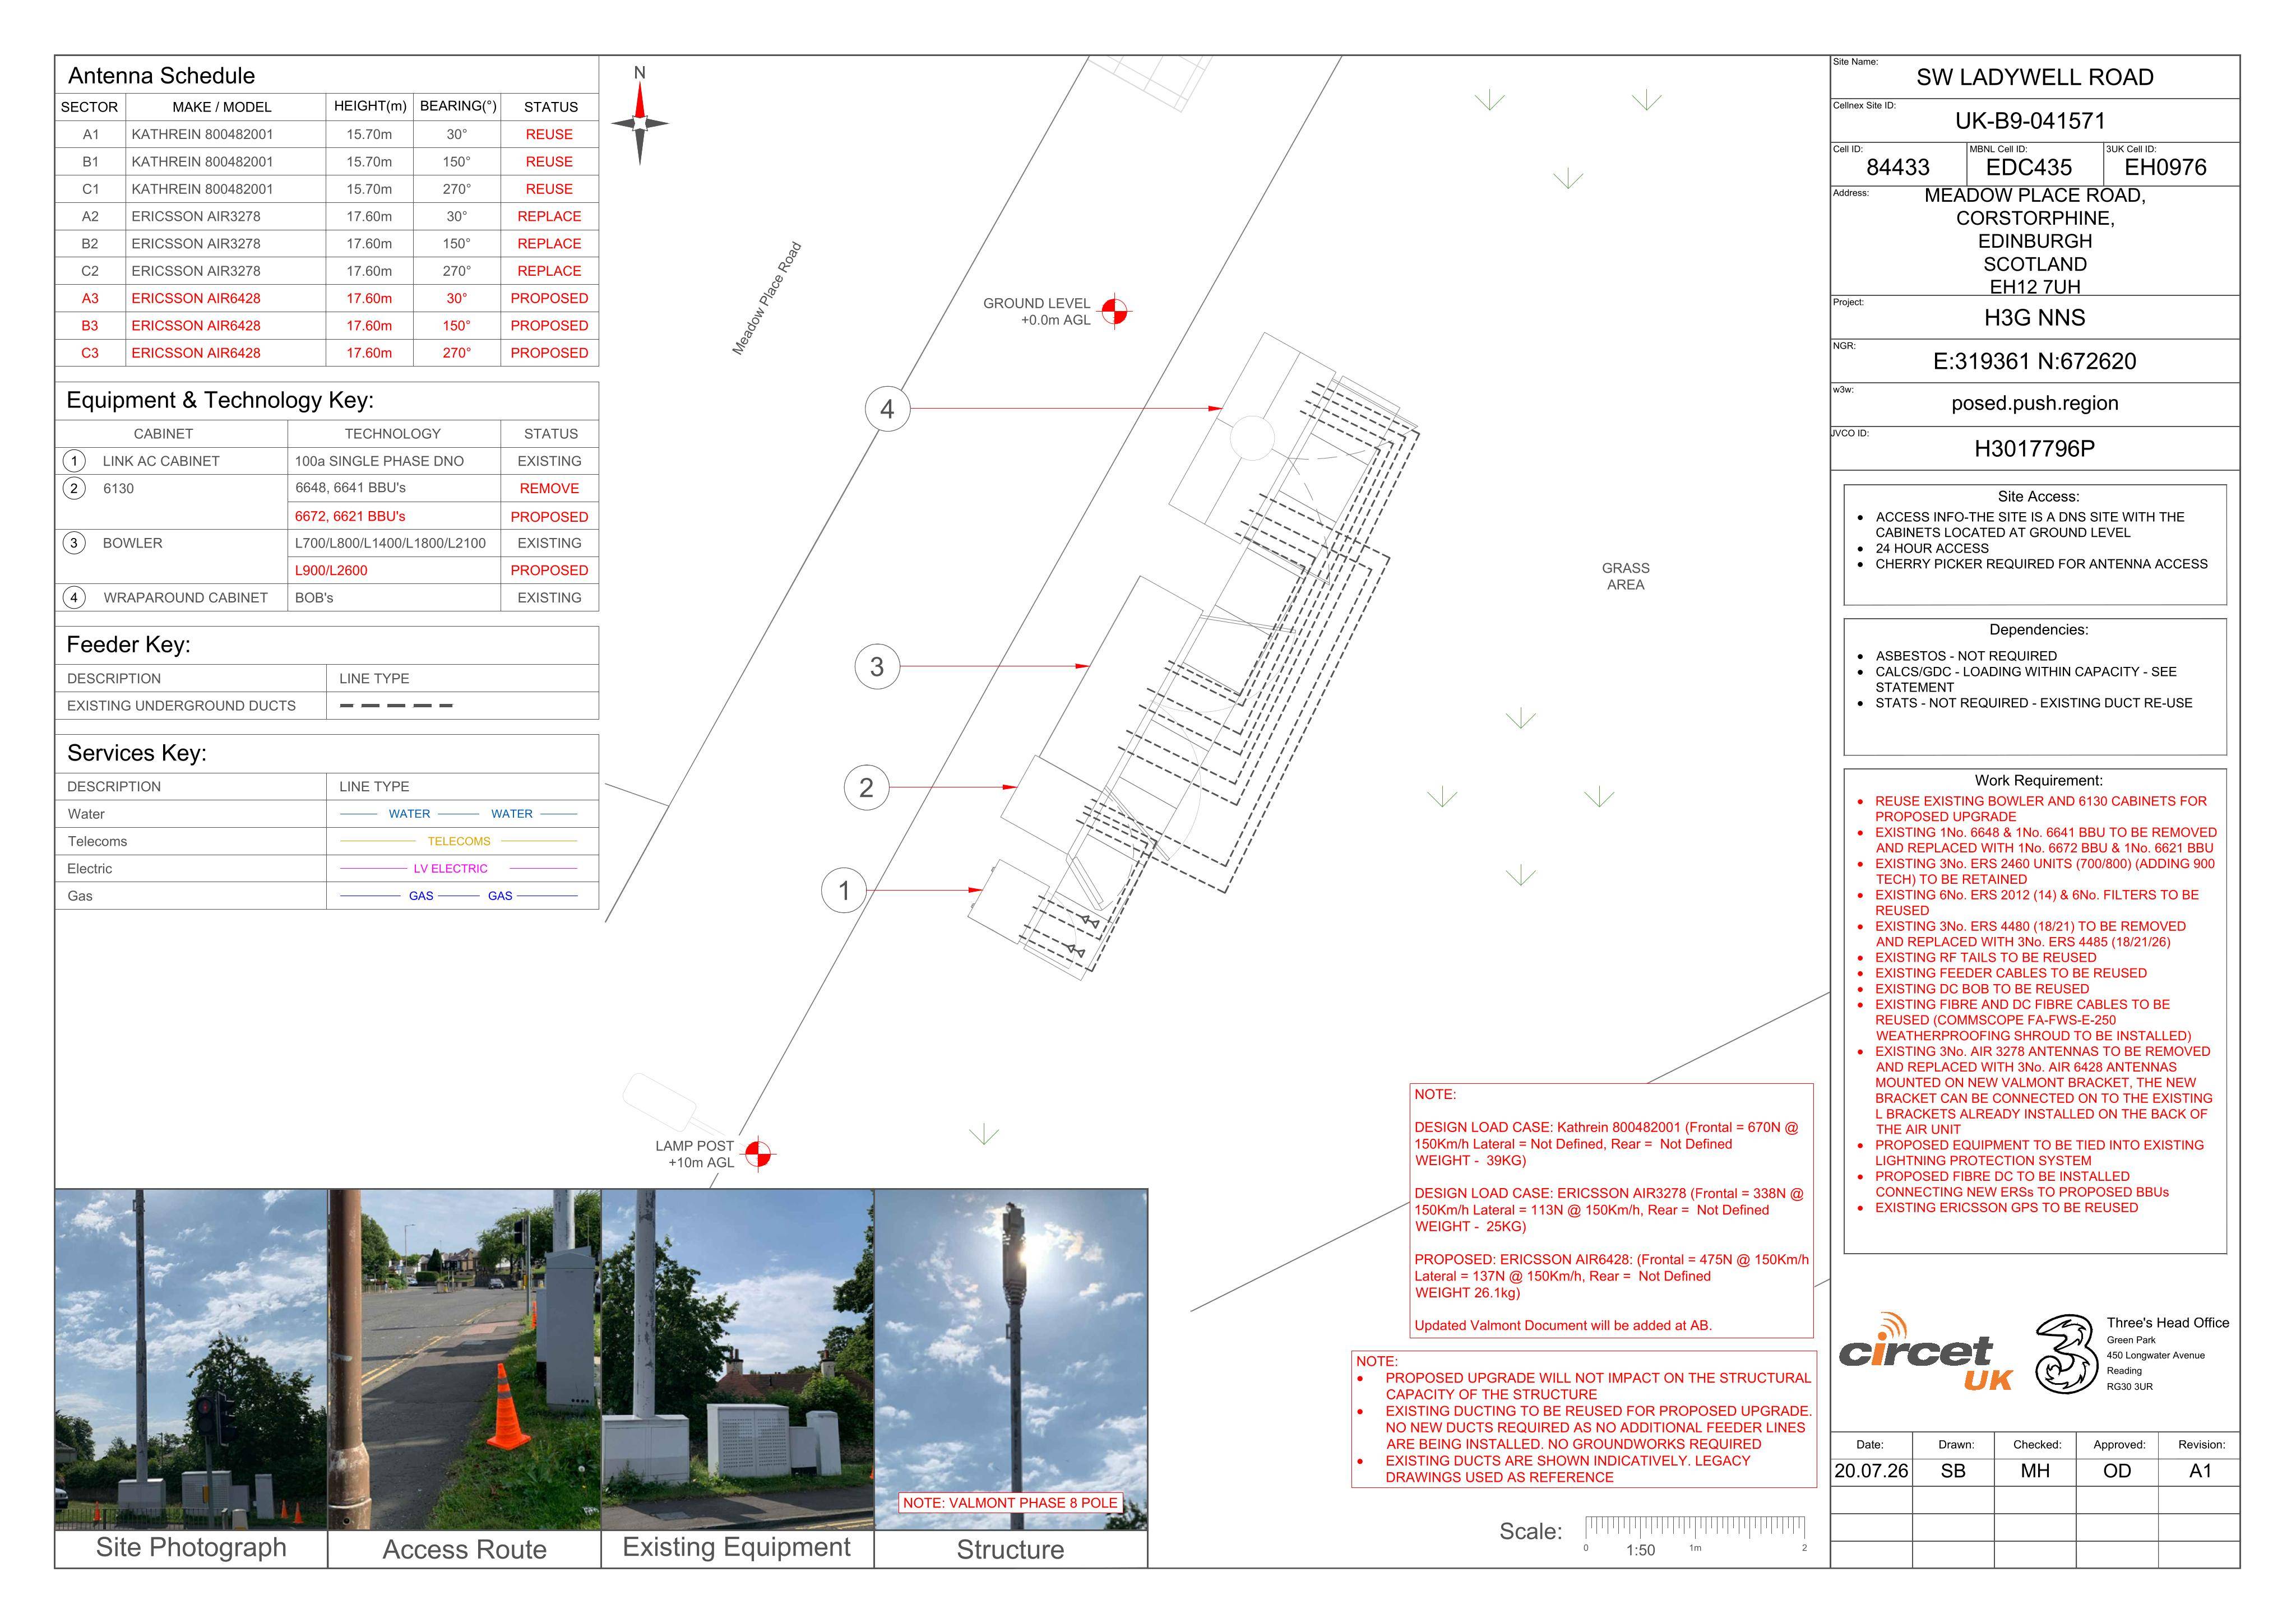Screen dimensions: 2296x1623
Task: Click the Equipment & Technology Key heading
Action: pos(220,400)
